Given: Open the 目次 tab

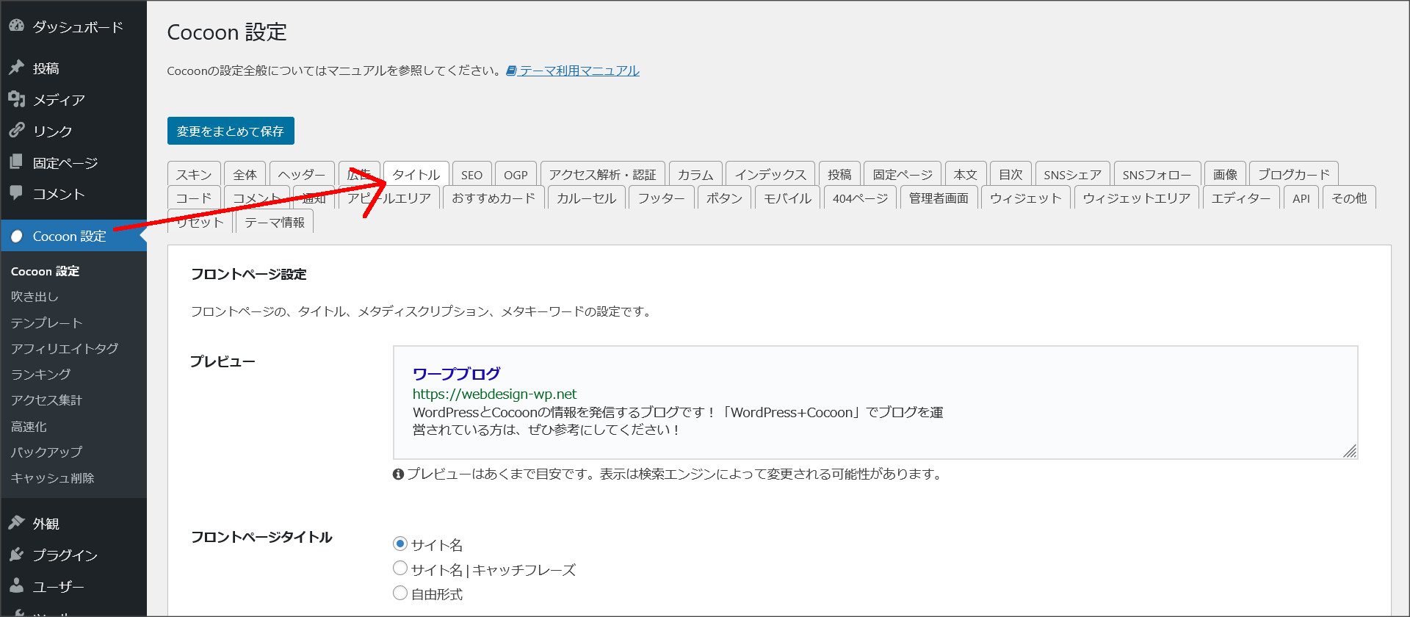Looking at the screenshot, I should pos(1010,174).
